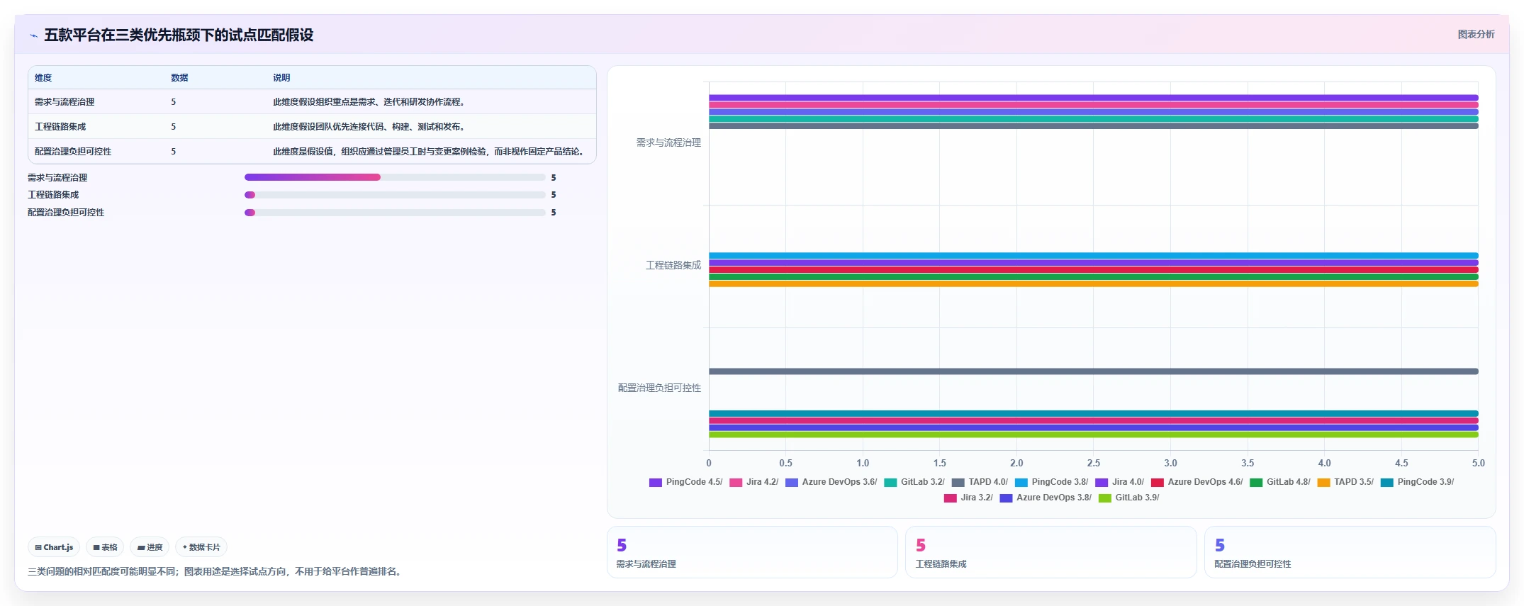Toggle PingCode 3.8/ legend series
This screenshot has height=606, width=1524.
click(x=1051, y=482)
